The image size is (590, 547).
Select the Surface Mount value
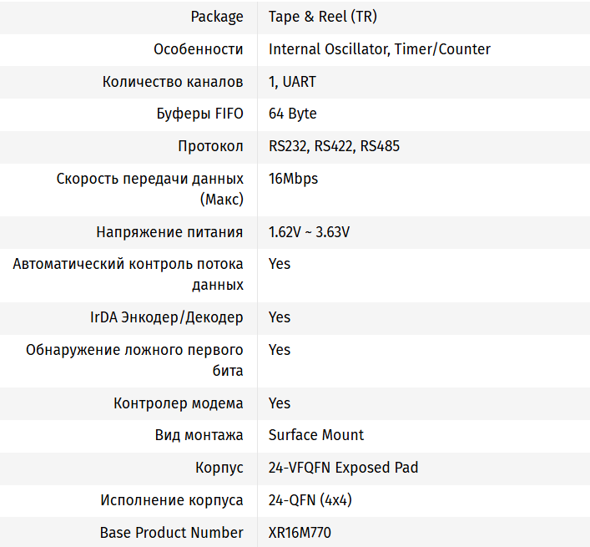tap(316, 435)
